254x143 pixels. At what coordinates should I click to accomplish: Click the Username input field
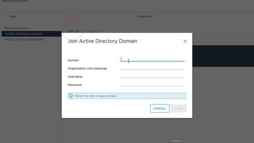pyautogui.click(x=152, y=75)
